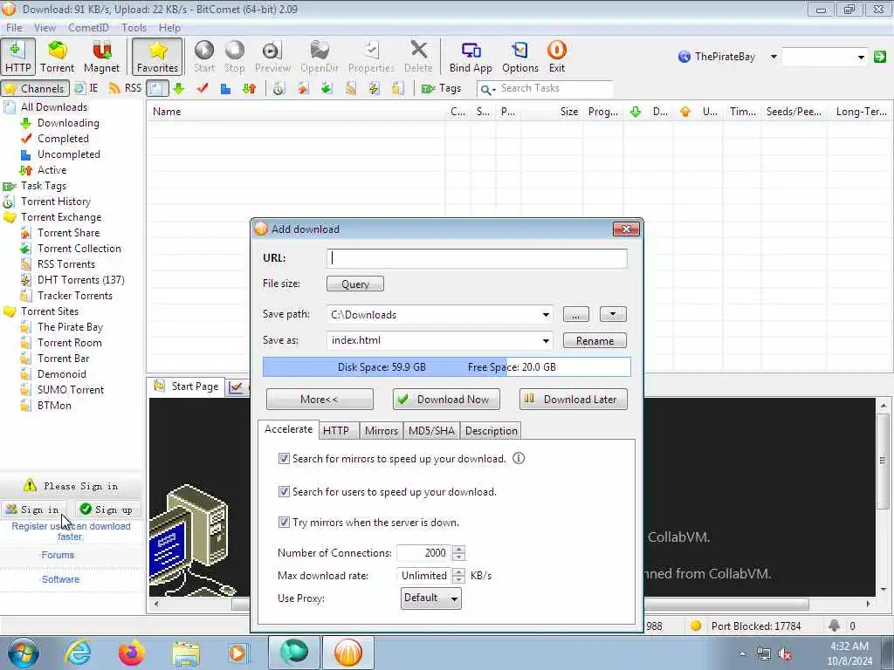Screen dimensions: 894x670
Task: Uncheck Search for users to speed up
Action: (284, 491)
